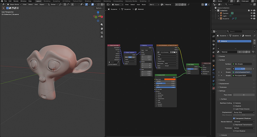Switch to the Shading workspace tab
Image resolution: width=257 pixels, height=137 pixels.
click(88, 1)
